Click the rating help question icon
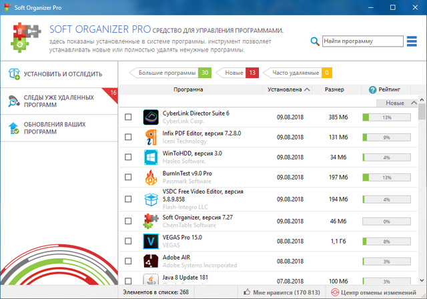Screen dimensions: 427x299 (372, 89)
